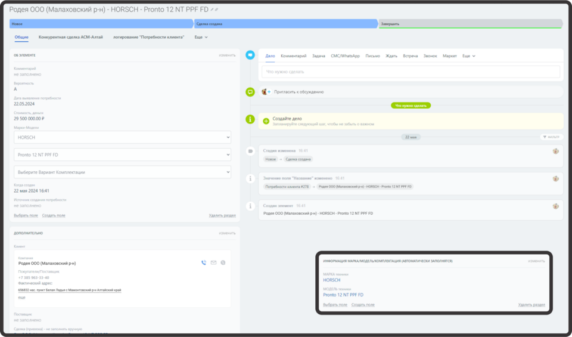Click the Pronto 12 NT PPF FD model link
This screenshot has width=572, height=337.
pyautogui.click(x=343, y=295)
